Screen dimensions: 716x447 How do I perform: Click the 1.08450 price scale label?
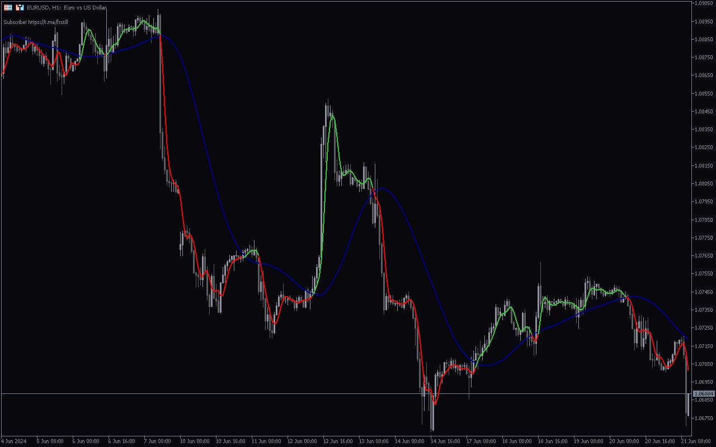pos(704,111)
